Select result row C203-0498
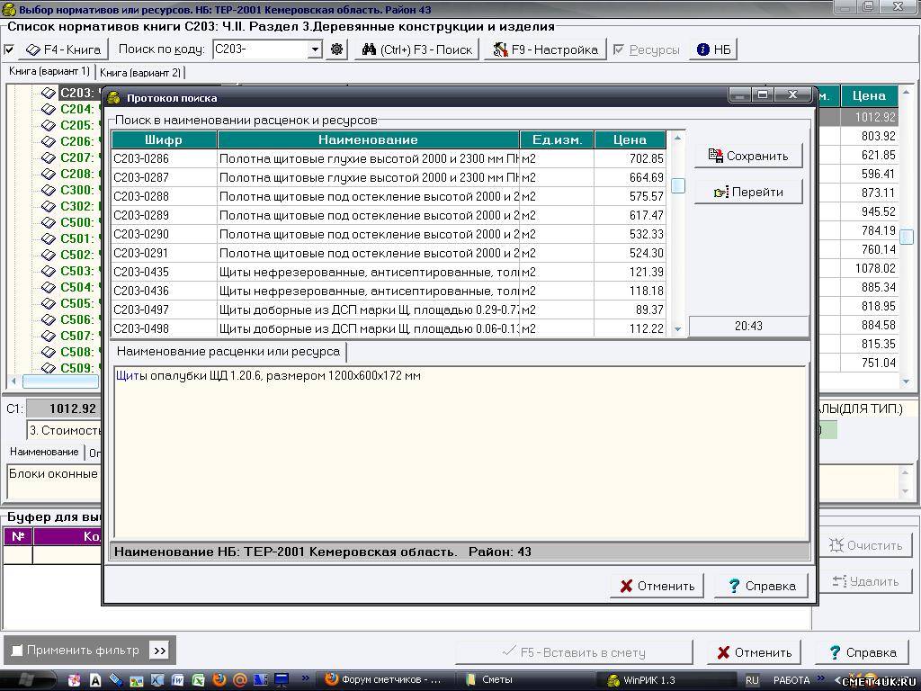 coord(389,328)
